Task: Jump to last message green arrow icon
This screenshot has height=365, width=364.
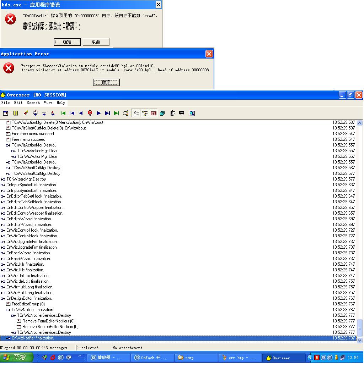Action: pyautogui.click(x=116, y=113)
